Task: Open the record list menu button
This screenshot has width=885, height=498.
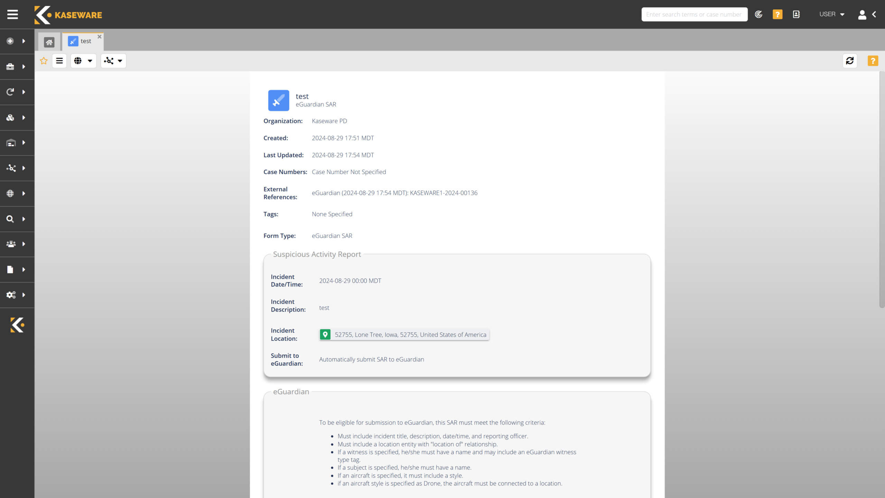Action: (x=59, y=61)
